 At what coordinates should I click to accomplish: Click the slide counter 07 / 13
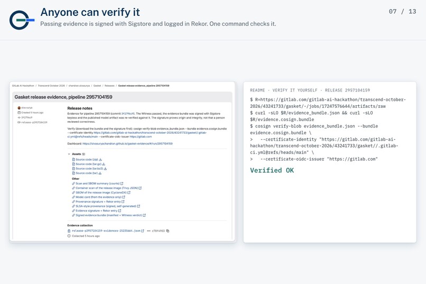(x=402, y=12)
